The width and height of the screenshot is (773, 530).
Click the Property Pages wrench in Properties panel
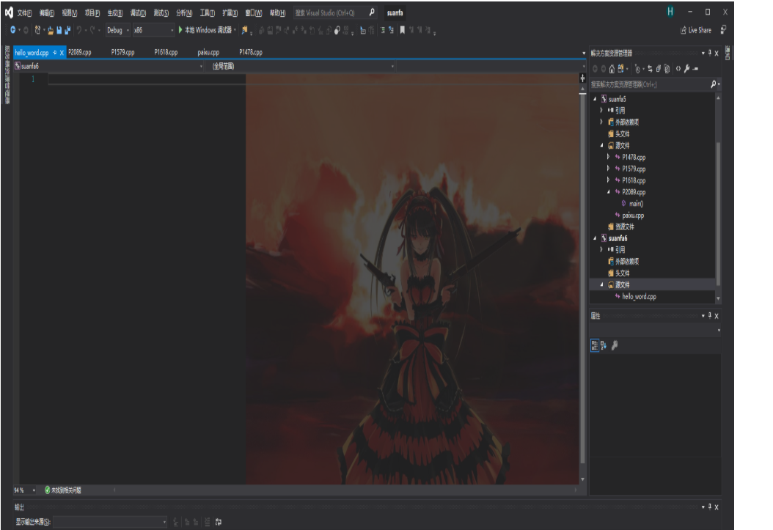click(x=615, y=345)
